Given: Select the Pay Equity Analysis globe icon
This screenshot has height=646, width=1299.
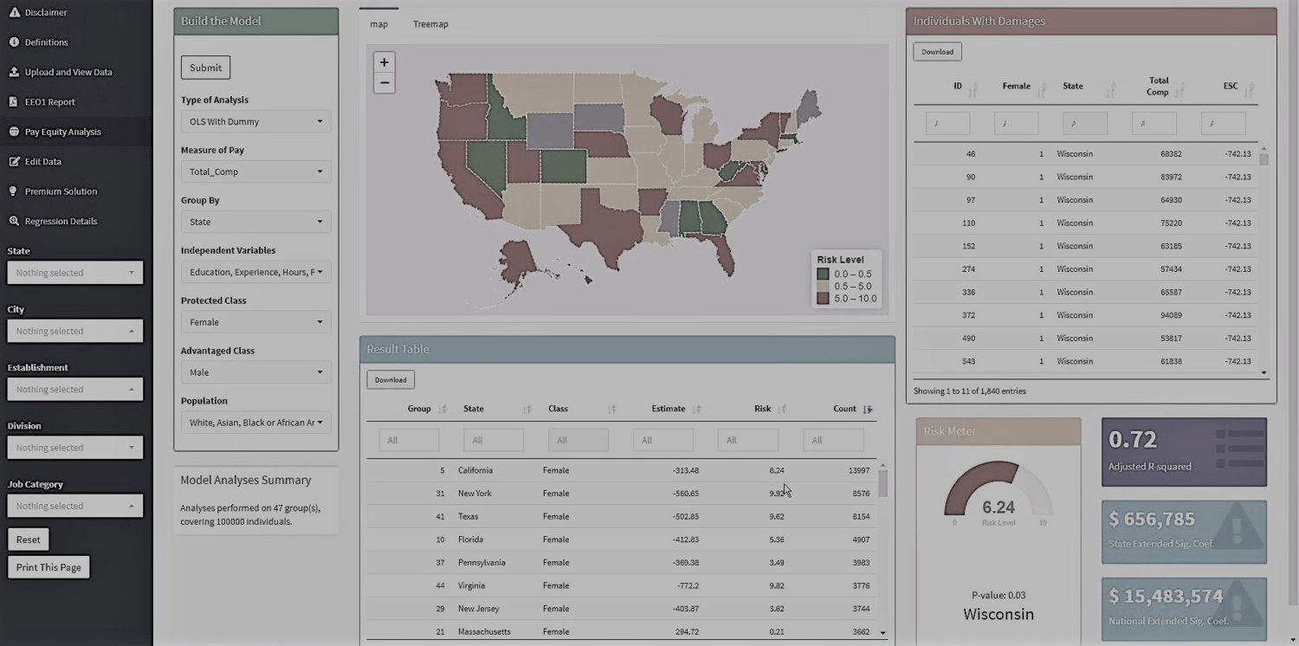Looking at the screenshot, I should click(x=14, y=132).
